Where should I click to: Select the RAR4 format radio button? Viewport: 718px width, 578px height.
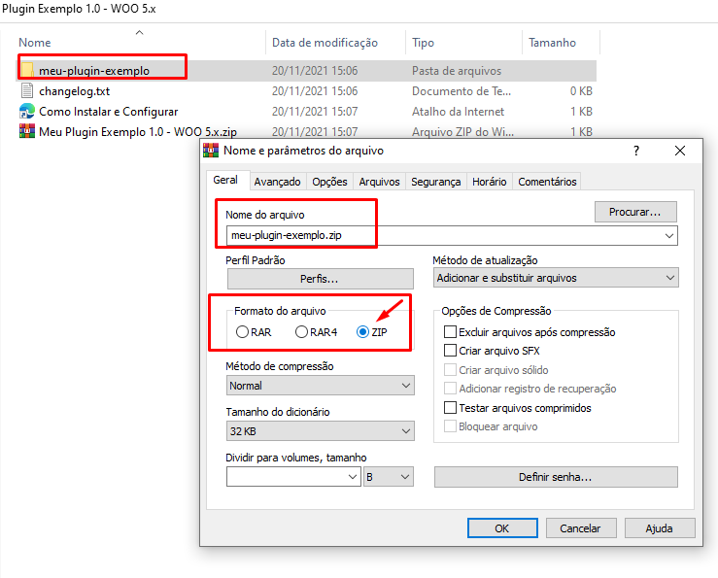[301, 332]
